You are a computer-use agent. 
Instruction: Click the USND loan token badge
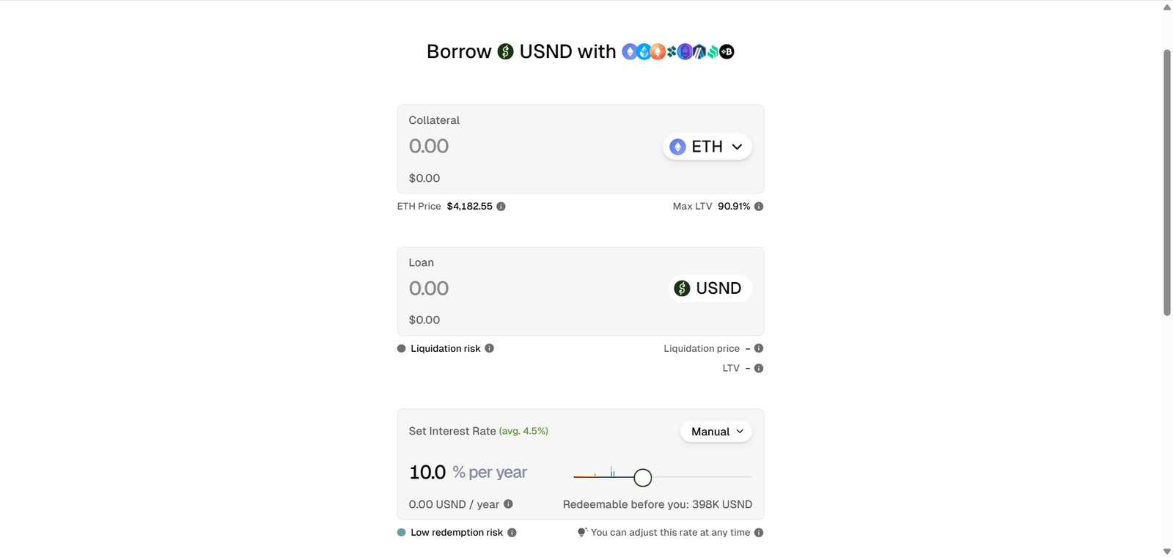click(x=708, y=288)
